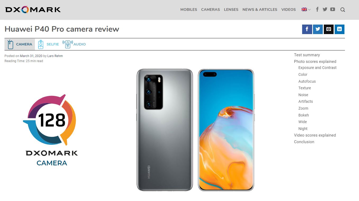Go to the Bokeh section link

(303, 115)
